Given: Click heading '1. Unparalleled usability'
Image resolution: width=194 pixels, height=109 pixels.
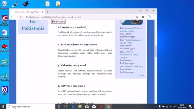Looking at the screenshot, I should point(73,27).
